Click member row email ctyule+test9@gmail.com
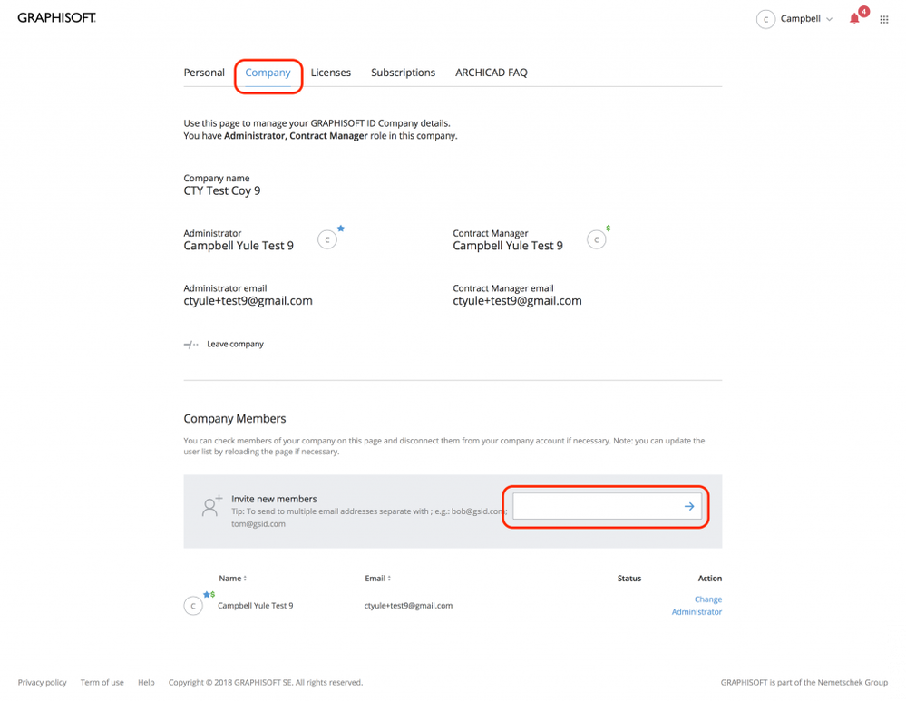Image resolution: width=906 pixels, height=701 pixels. [408, 606]
